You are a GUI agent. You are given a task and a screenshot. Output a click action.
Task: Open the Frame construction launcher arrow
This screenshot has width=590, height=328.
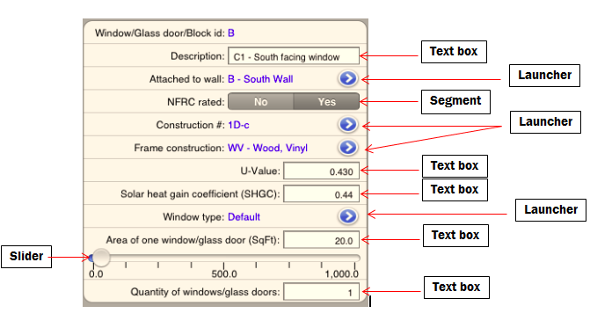tap(347, 148)
